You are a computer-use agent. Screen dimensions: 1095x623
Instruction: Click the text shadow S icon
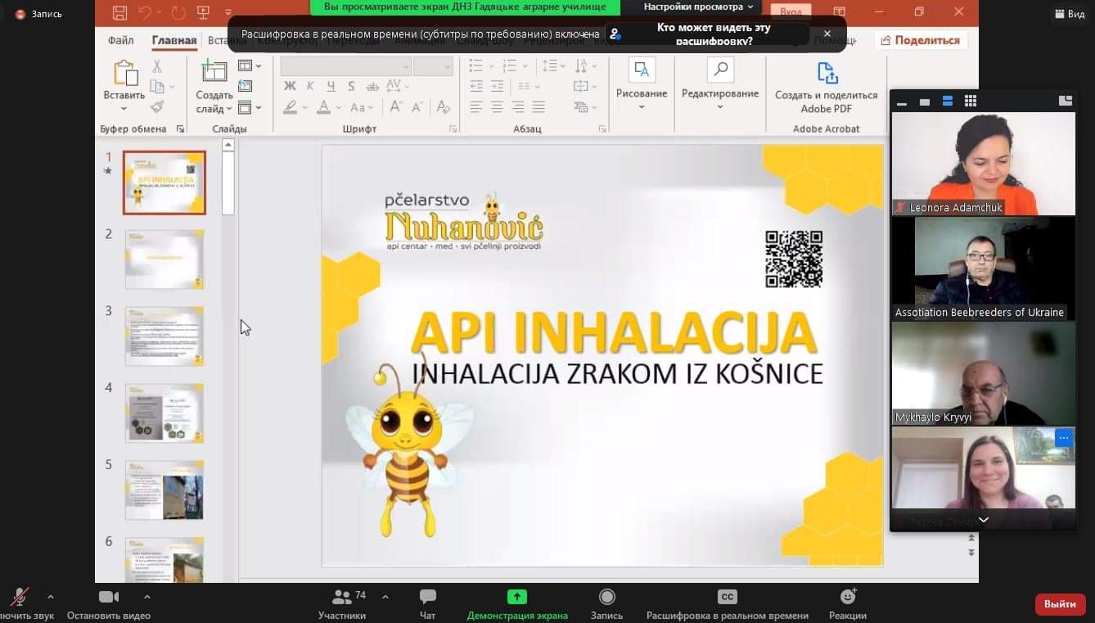pyautogui.click(x=351, y=86)
